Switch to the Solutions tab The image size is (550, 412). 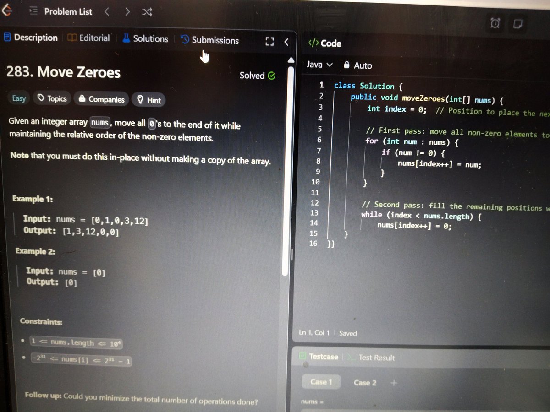(145, 39)
